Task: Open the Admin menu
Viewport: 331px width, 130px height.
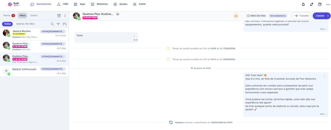Action: click(139, 4)
